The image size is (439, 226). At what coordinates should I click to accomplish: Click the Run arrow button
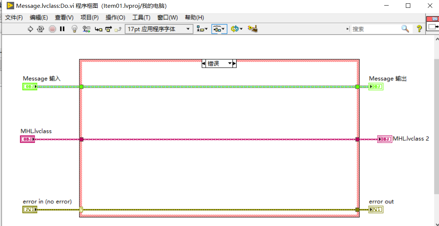pyautogui.click(x=30, y=29)
